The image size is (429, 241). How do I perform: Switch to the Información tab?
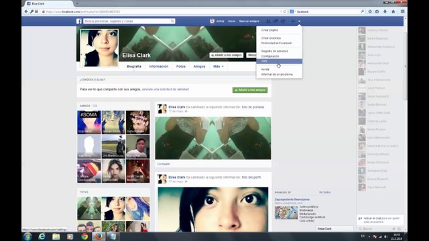coord(159,66)
